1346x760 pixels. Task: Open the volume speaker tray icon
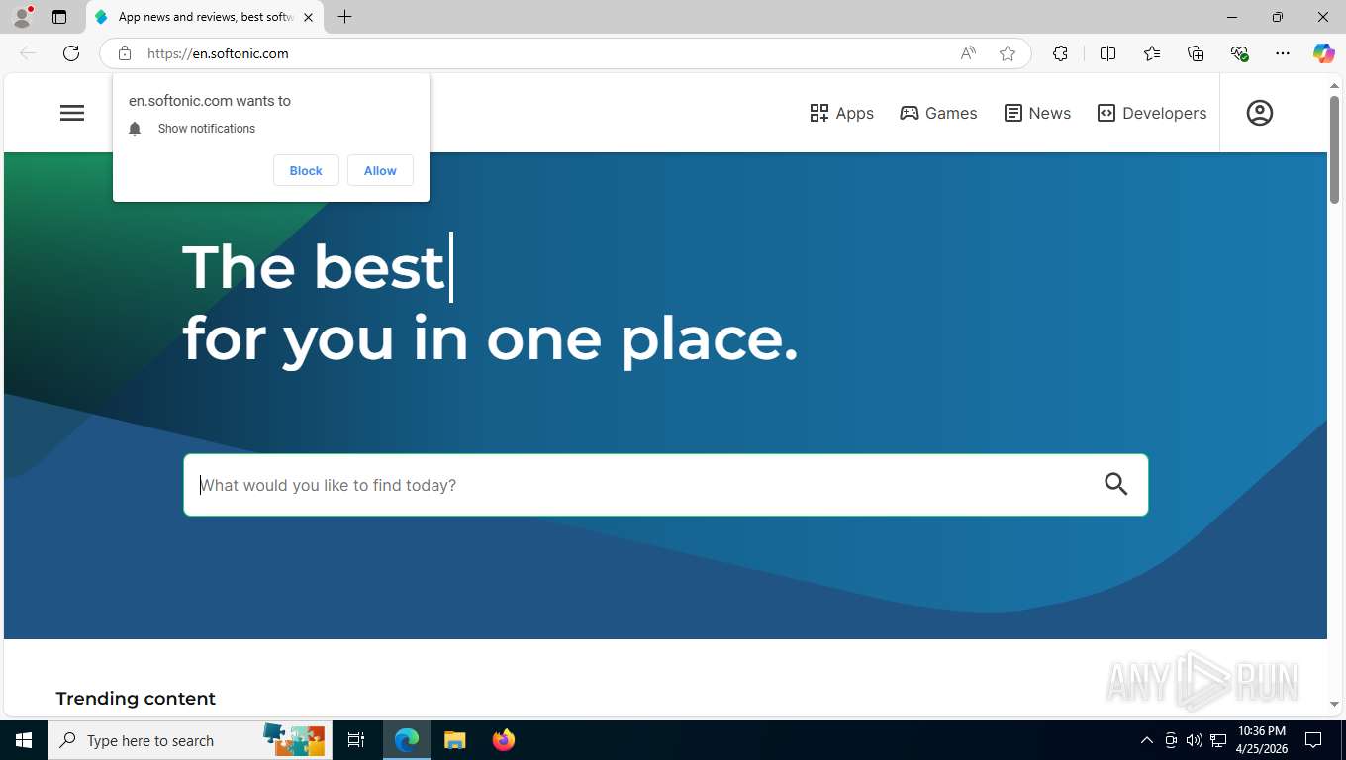click(1194, 740)
